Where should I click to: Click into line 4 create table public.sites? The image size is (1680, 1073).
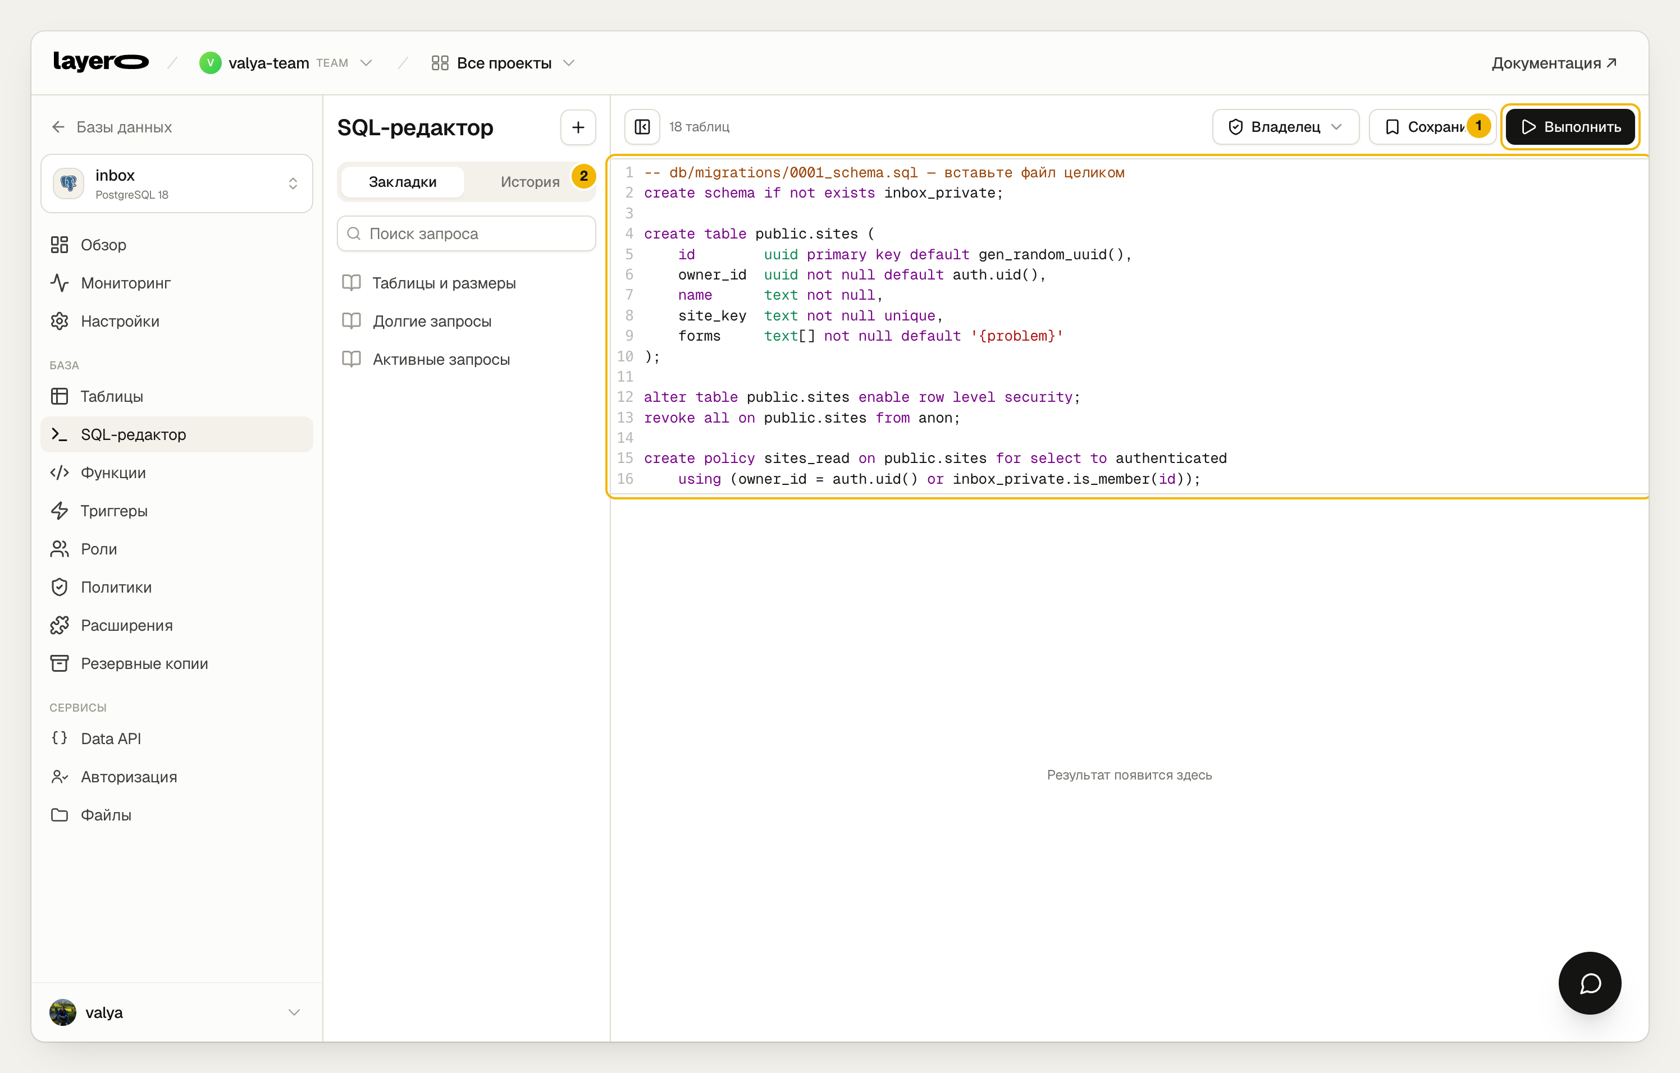[759, 233]
